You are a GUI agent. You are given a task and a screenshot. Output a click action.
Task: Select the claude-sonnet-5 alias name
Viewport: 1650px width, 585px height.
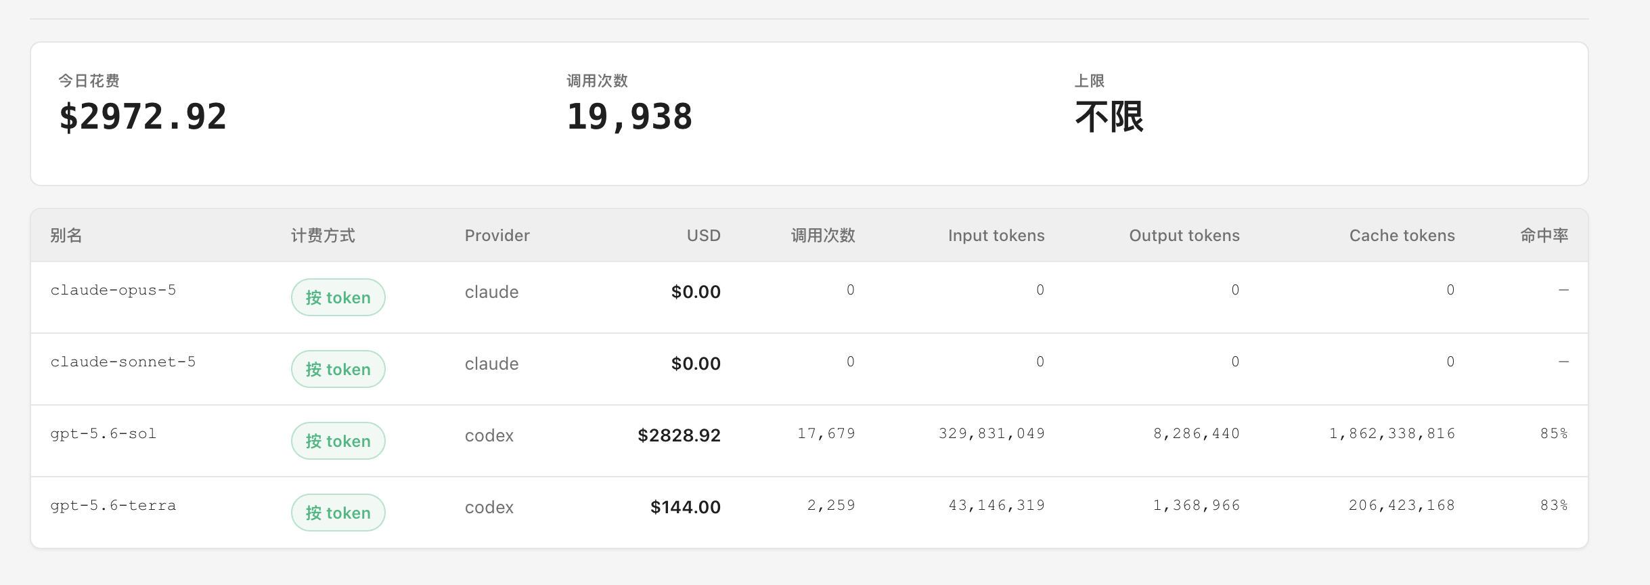pyautogui.click(x=122, y=362)
